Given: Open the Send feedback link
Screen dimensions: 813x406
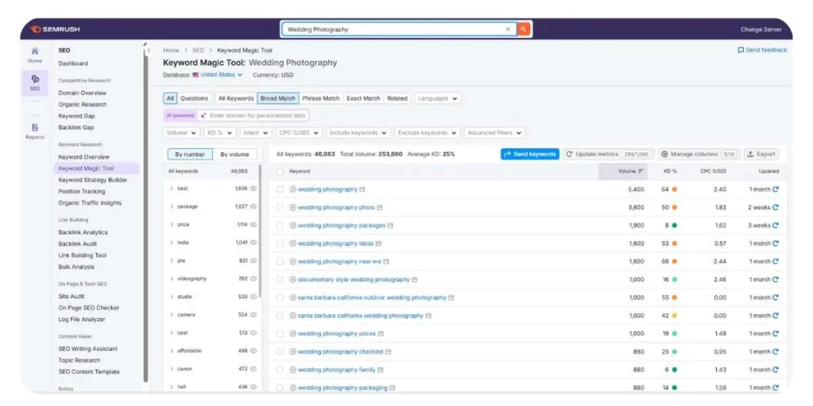Looking at the screenshot, I should coord(762,50).
